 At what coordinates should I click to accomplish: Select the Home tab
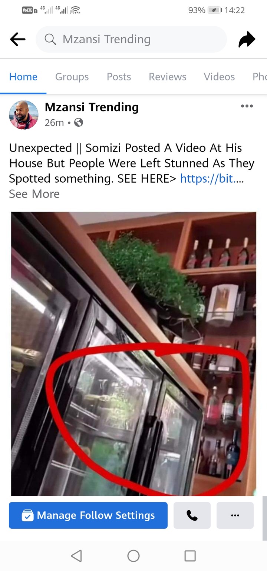pos(23,77)
